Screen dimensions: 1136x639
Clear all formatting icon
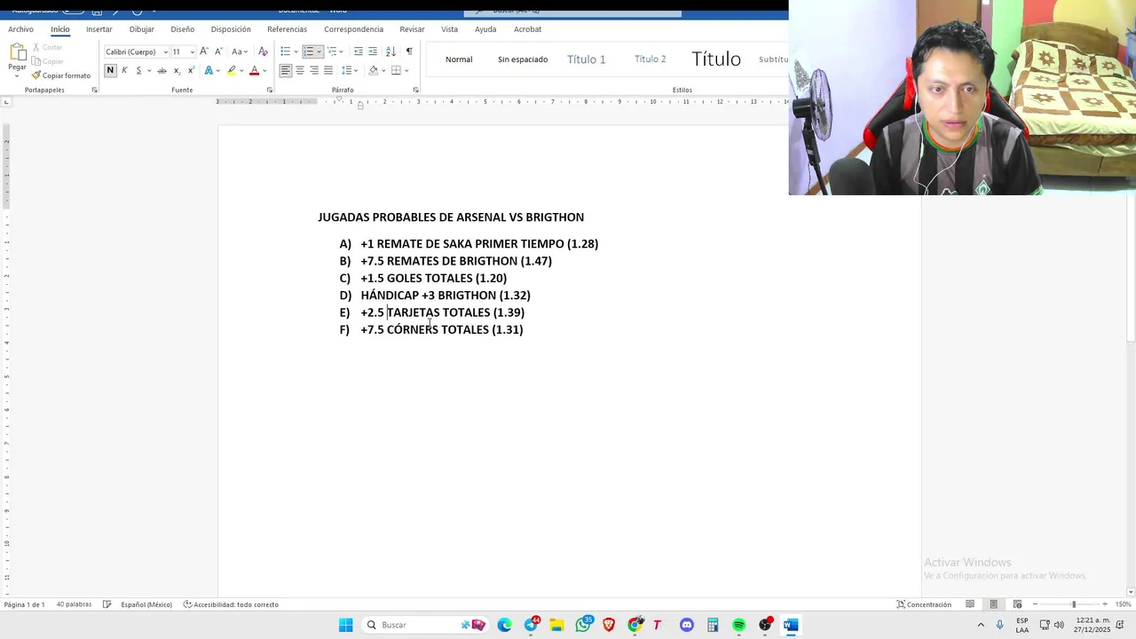(x=263, y=51)
